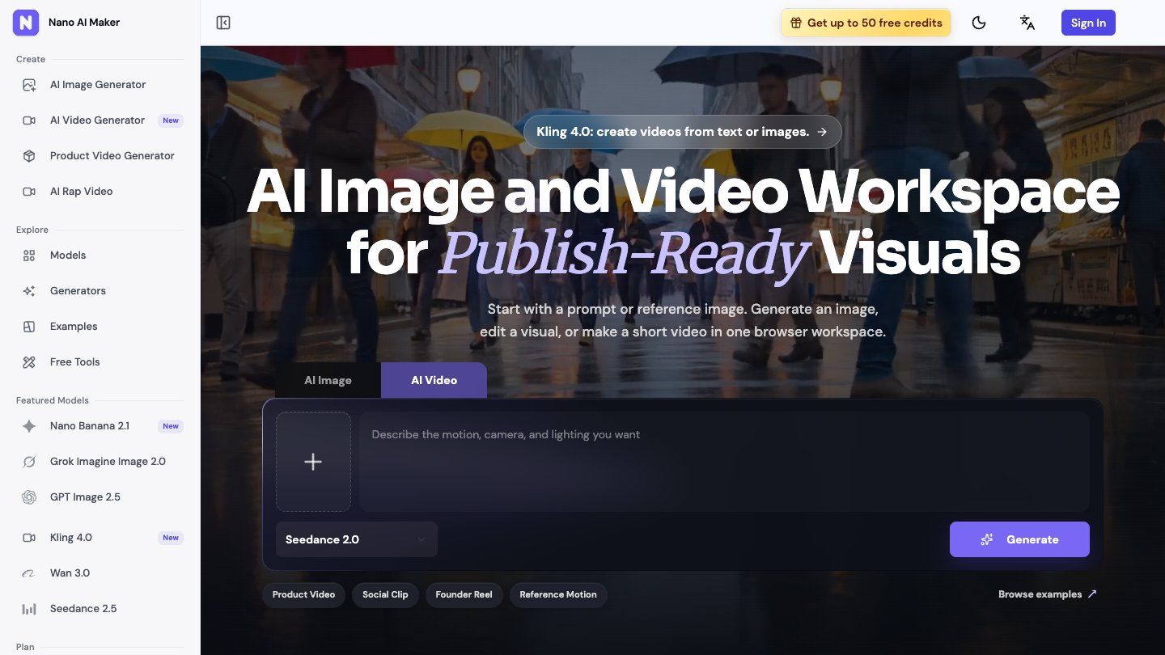
Task: Select the AI Video tab
Action: click(x=434, y=380)
